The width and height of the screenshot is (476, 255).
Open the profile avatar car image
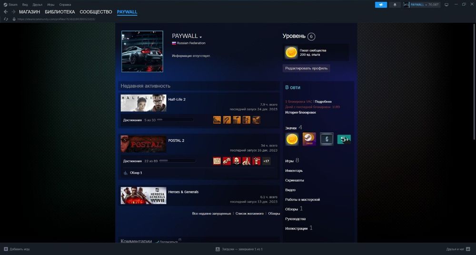coord(142,51)
